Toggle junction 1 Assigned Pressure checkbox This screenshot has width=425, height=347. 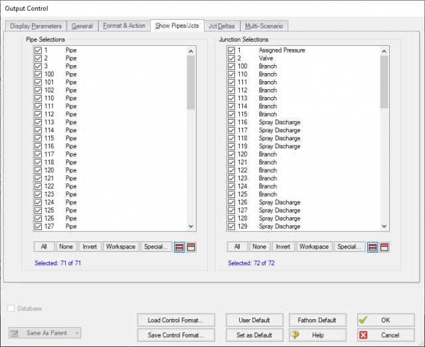point(232,51)
